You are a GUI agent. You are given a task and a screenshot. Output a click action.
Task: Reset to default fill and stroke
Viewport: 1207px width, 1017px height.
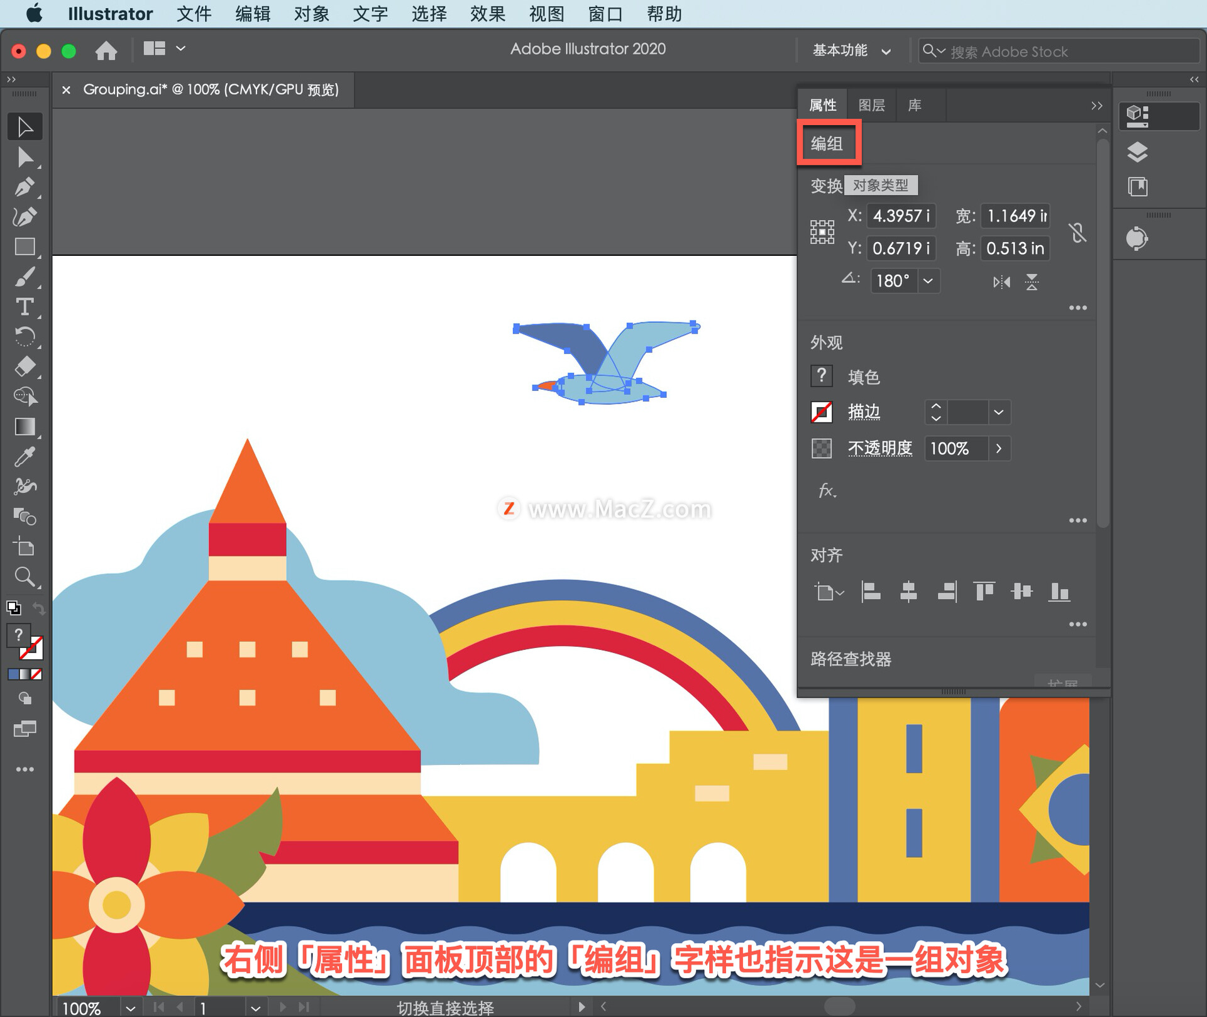pos(13,608)
